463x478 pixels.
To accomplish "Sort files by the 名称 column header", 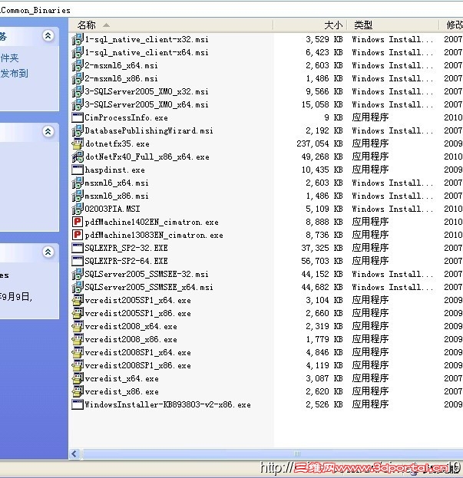I will [170, 25].
